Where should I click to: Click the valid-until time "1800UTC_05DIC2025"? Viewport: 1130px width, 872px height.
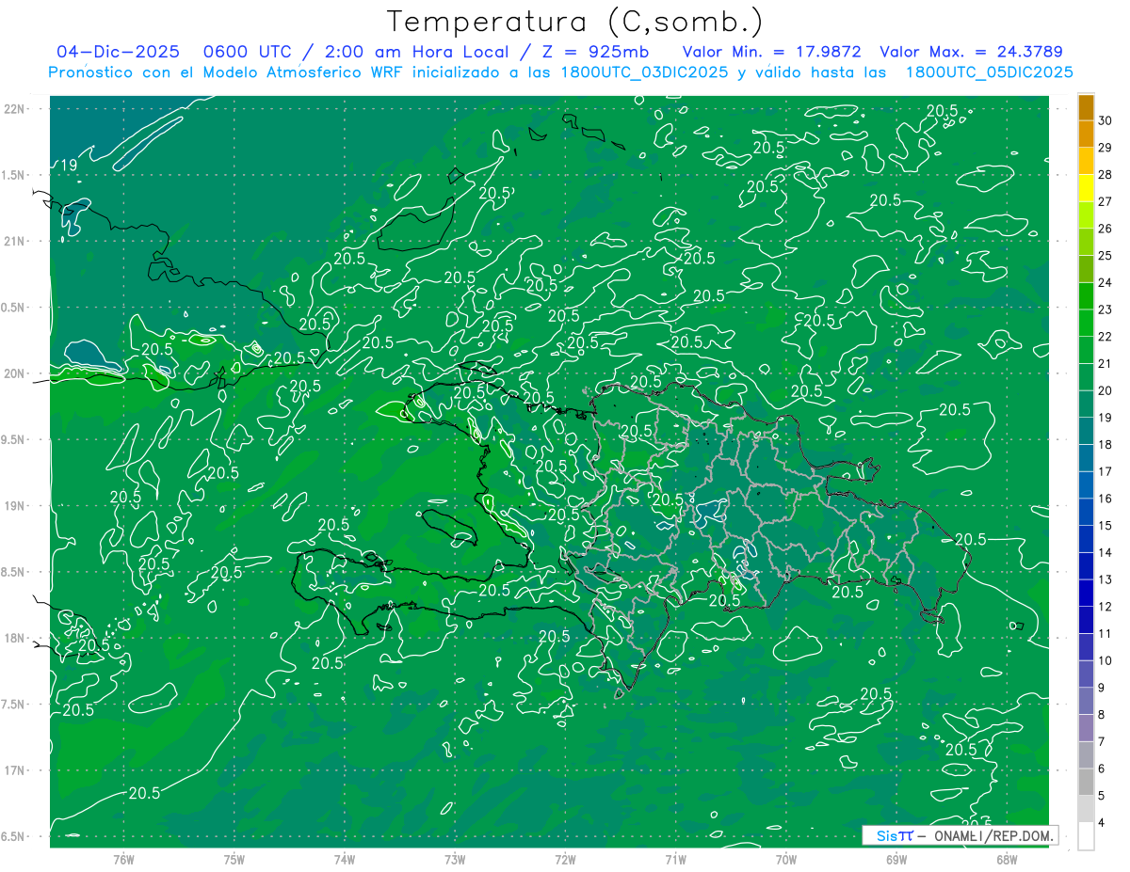(x=989, y=71)
